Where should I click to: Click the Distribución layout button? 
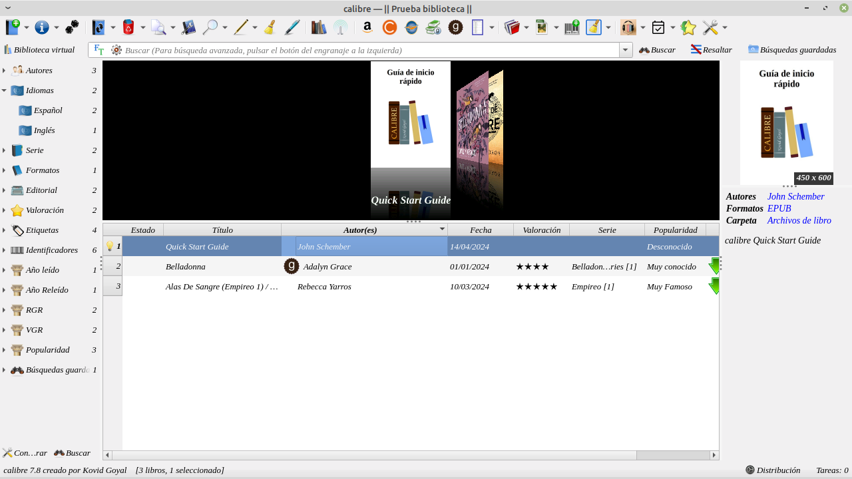pyautogui.click(x=773, y=470)
